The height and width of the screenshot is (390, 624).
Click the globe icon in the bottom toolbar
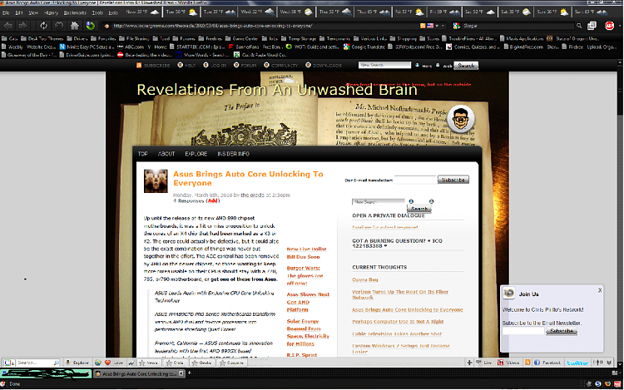point(97,363)
